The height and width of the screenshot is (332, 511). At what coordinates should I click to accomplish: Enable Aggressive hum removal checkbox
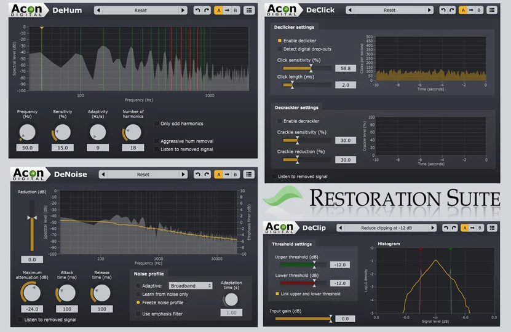156,141
